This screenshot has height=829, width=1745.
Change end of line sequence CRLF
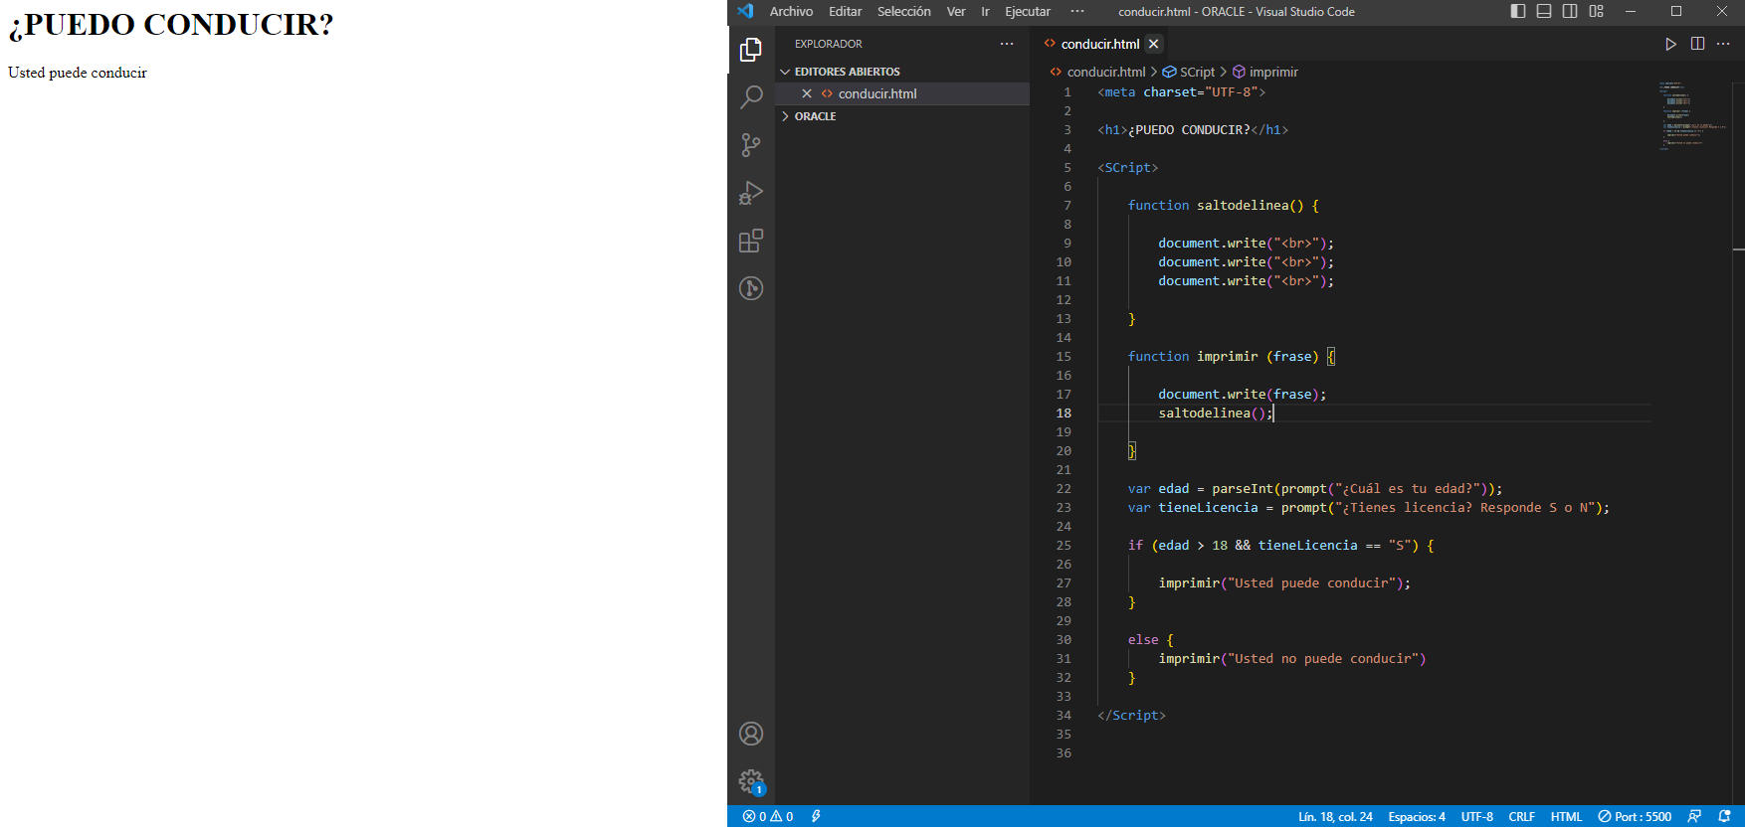pos(1521,817)
